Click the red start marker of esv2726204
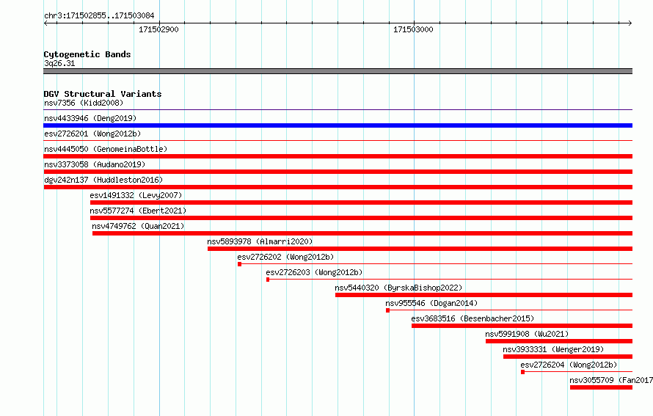This screenshot has width=653, height=416. [x=522, y=372]
